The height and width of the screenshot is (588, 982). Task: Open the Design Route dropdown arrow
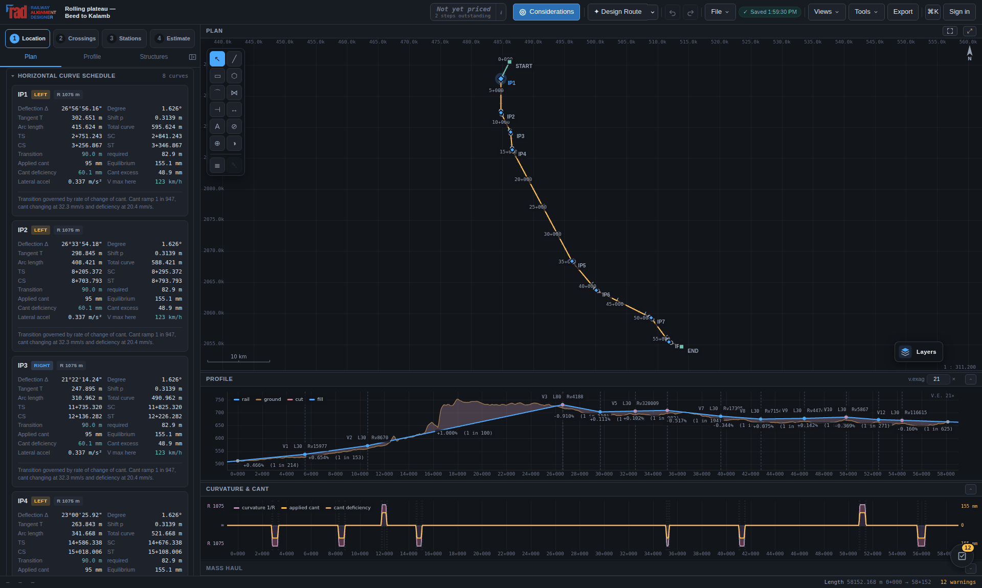click(x=653, y=12)
